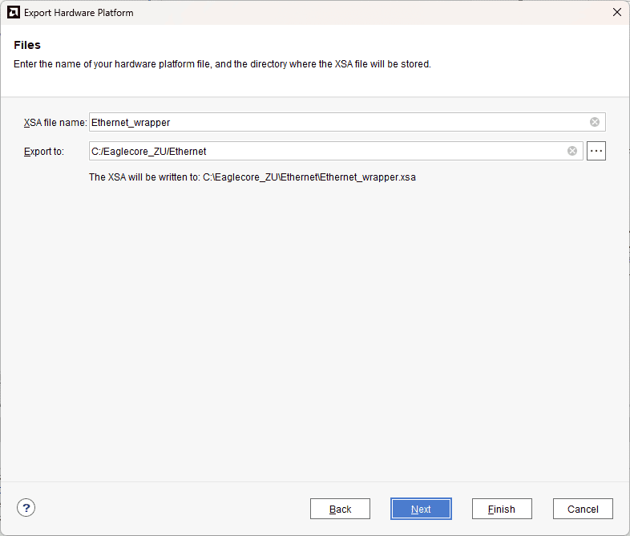Clear the XSA file name field
The image size is (630, 536).
pyautogui.click(x=595, y=122)
